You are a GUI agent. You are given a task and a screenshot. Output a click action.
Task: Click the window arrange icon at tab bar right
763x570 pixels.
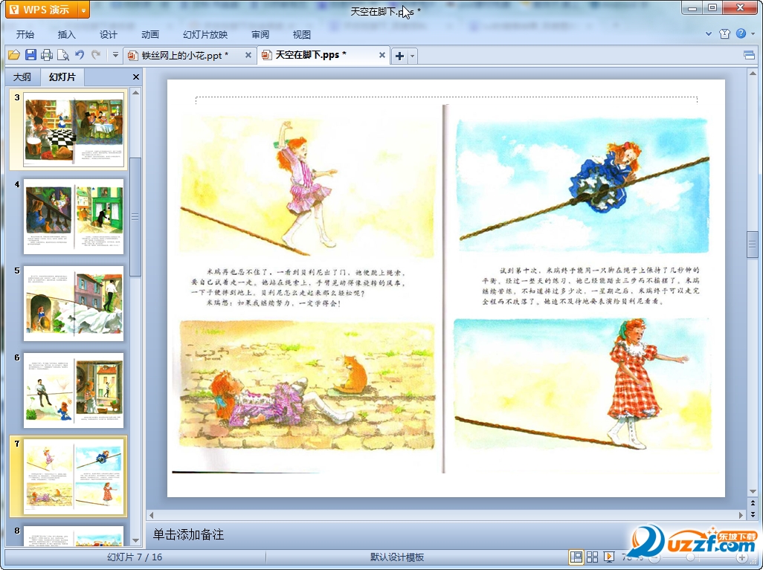click(750, 56)
